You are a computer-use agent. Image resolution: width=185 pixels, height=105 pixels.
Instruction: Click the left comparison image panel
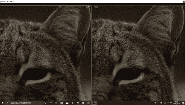[46, 53]
